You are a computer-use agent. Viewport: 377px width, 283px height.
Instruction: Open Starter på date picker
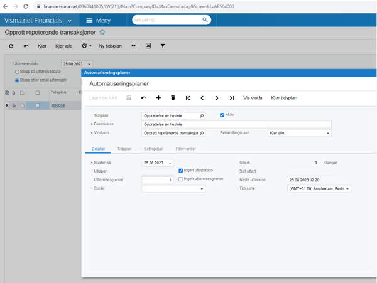(170, 163)
